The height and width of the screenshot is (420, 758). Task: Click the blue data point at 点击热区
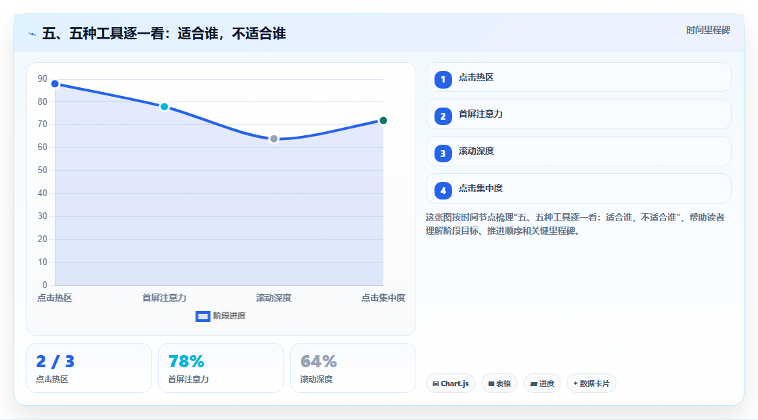point(55,84)
